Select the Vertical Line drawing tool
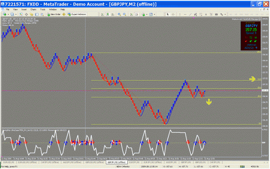Image resolution: width=270 pixels, height=169 pixels. [180, 14]
